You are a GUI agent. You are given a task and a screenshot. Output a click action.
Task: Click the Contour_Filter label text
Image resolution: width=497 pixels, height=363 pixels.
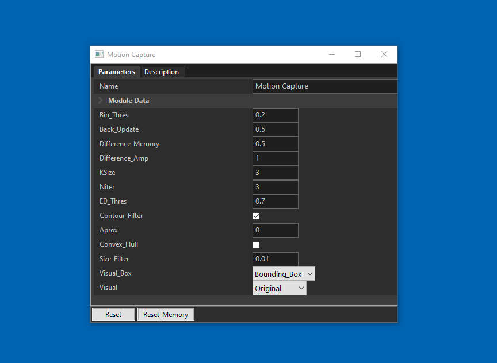[x=121, y=216]
